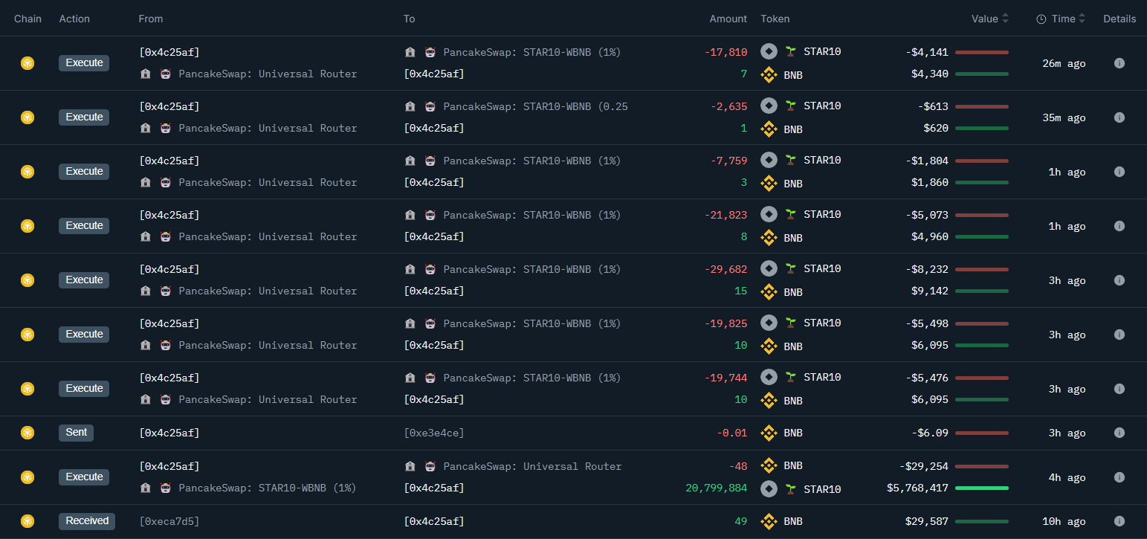Image resolution: width=1147 pixels, height=539 pixels.
Task: Click info icon on the Sent BNB row
Action: click(x=1119, y=433)
